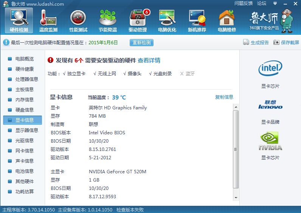Click scrollbar down arrow in 显卡信息 panel
This screenshot has height=213, width=301.
click(236, 197)
